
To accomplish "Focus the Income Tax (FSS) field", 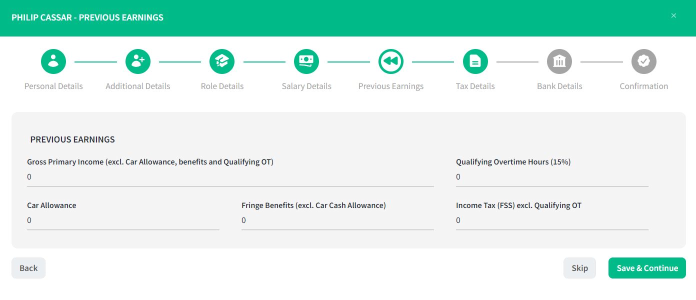I will 552,220.
